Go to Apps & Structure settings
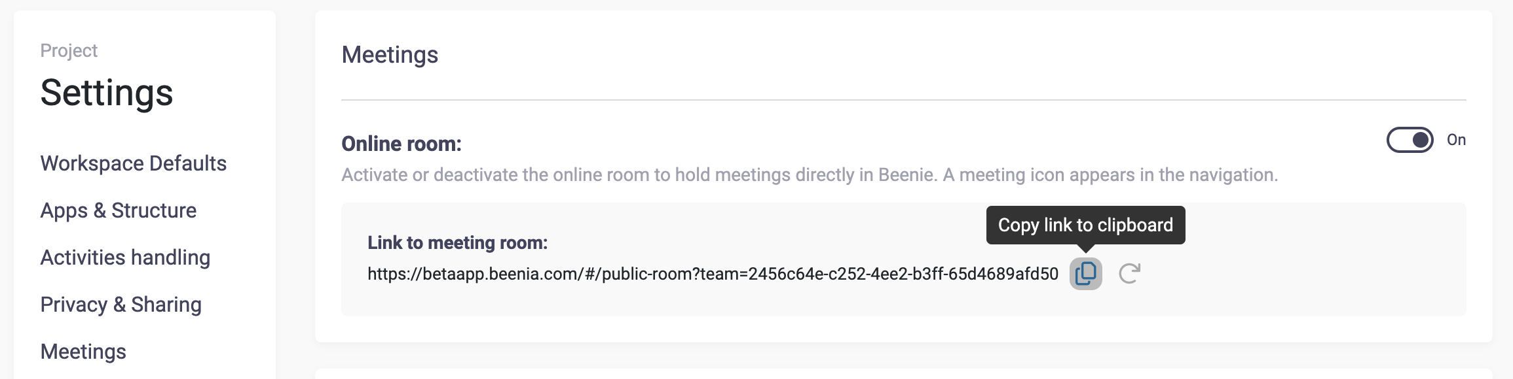 (x=119, y=210)
